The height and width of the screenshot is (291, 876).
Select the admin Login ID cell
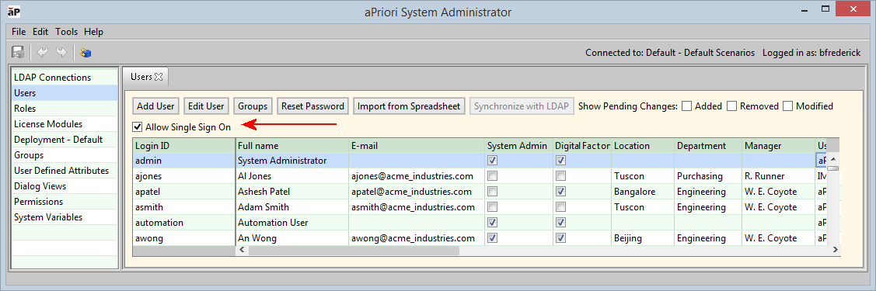click(x=183, y=161)
